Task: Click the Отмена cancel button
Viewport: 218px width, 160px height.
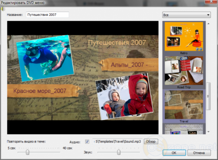Action: (x=199, y=152)
